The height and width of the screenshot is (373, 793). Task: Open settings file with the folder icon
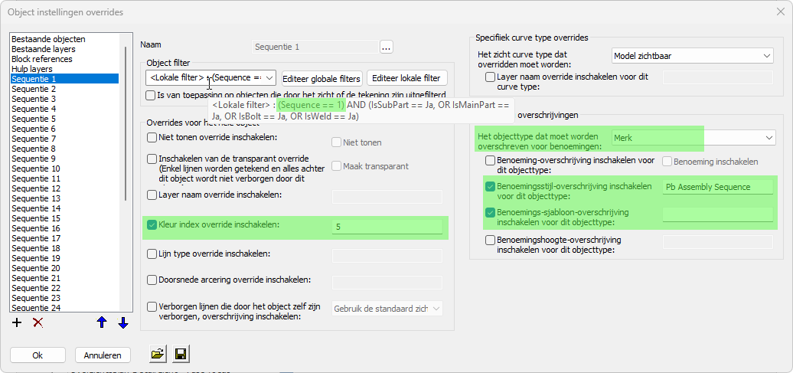(158, 354)
